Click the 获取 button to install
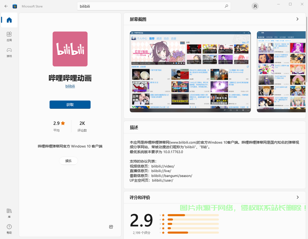Screen dimensions: 308x239 [70, 105]
